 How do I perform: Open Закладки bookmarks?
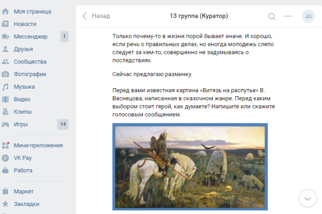(x=27, y=204)
